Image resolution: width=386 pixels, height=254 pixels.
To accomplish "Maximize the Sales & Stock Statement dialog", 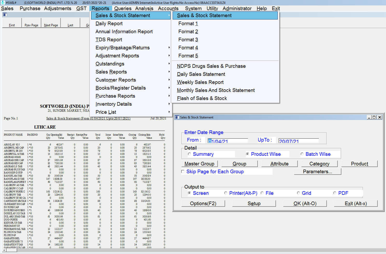I will (x=374, y=117).
